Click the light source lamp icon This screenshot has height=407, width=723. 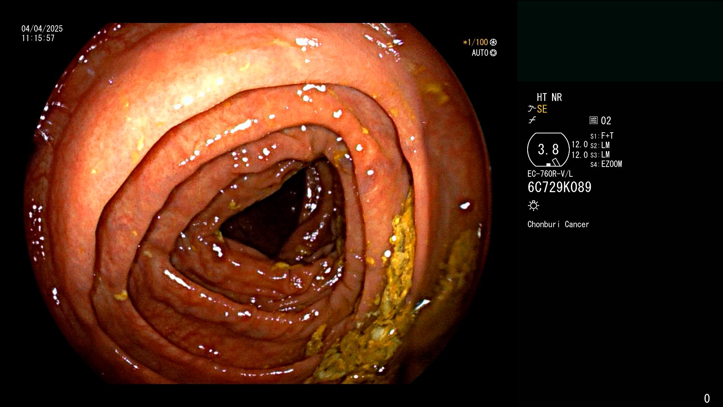[534, 205]
